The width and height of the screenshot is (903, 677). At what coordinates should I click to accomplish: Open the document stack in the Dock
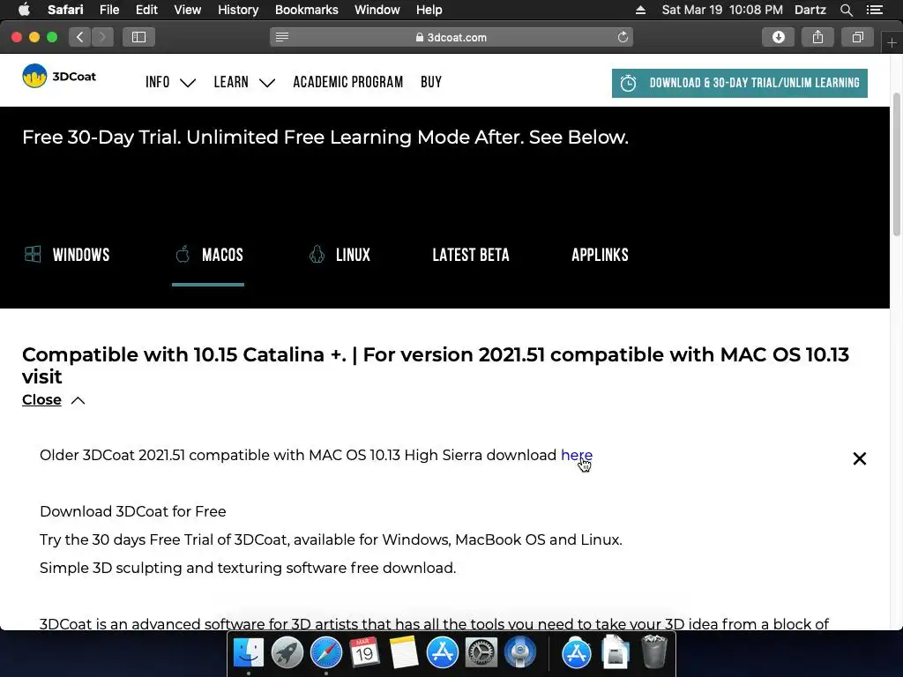[615, 653]
